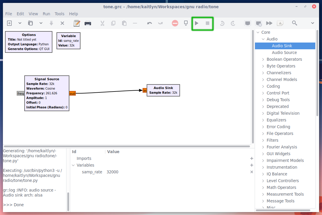Open dropdown arrow next to New icon
The image size is (322, 215).
click(x=20, y=23)
